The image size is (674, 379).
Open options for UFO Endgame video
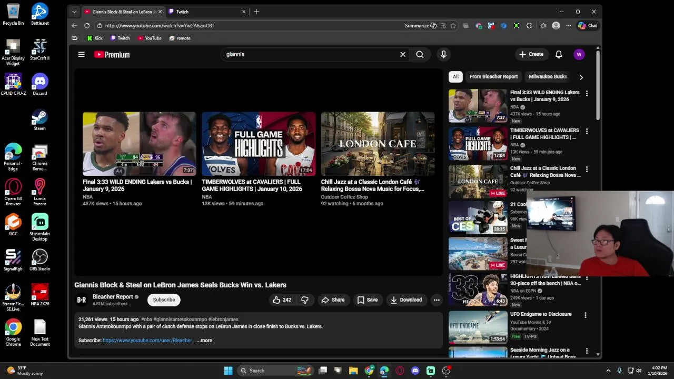(x=586, y=315)
